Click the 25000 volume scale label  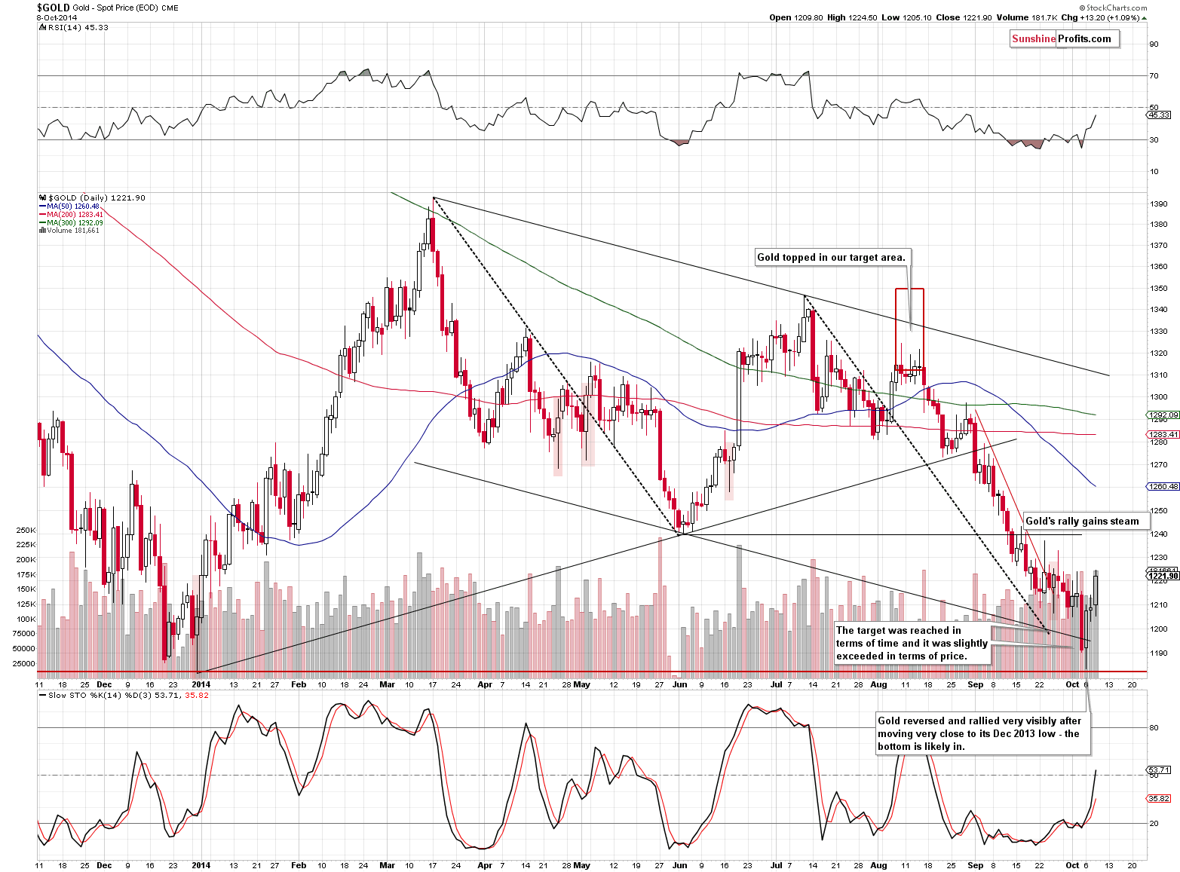[x=24, y=663]
